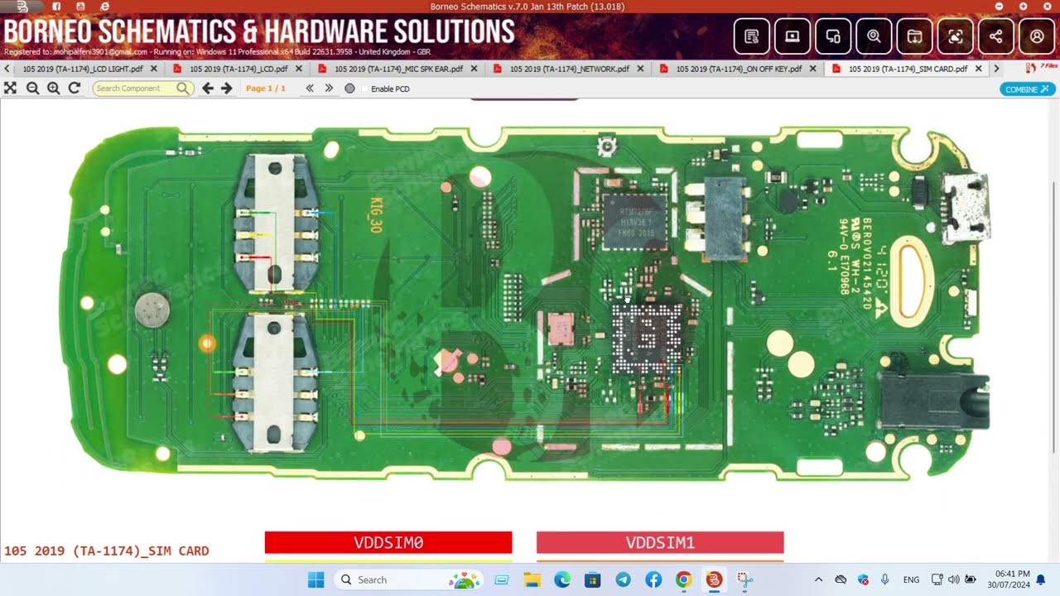This screenshot has height=596, width=1060.
Task: Click the gray circle indicator button
Action: coord(349,89)
